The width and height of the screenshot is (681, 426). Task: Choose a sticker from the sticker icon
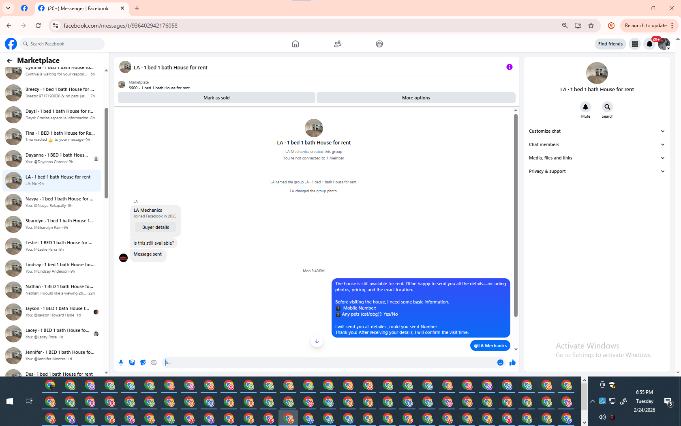point(143,363)
